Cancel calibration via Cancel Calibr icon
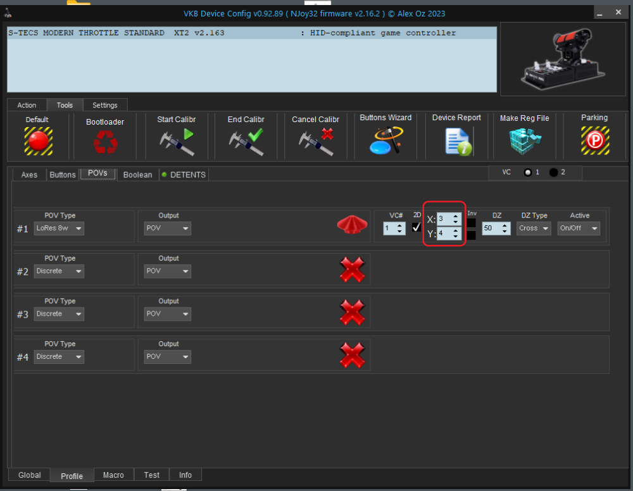 (x=316, y=141)
